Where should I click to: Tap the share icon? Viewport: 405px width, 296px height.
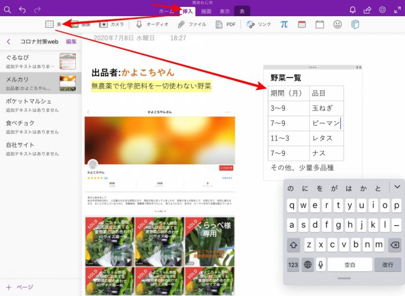[x=367, y=10]
